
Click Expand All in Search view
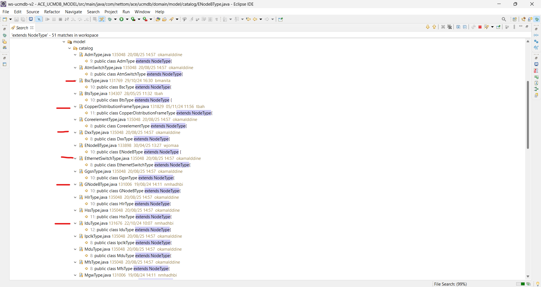tap(458, 27)
